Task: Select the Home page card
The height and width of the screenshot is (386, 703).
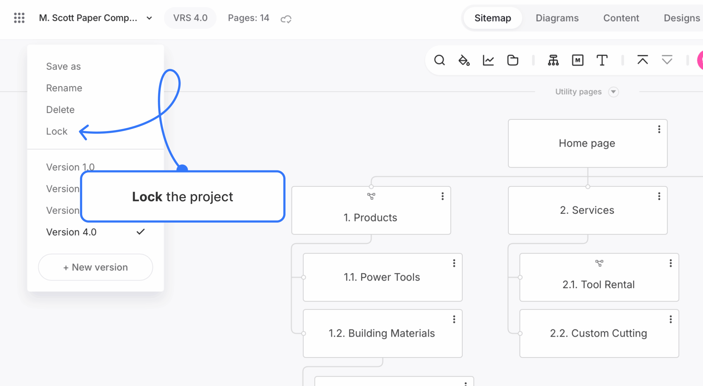Action: pos(588,143)
